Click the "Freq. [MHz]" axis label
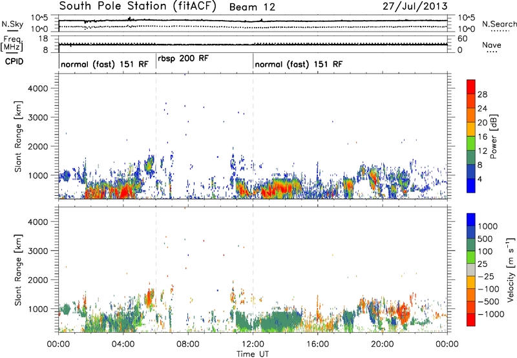Screen dimensions: 517x358 (x=12, y=43)
